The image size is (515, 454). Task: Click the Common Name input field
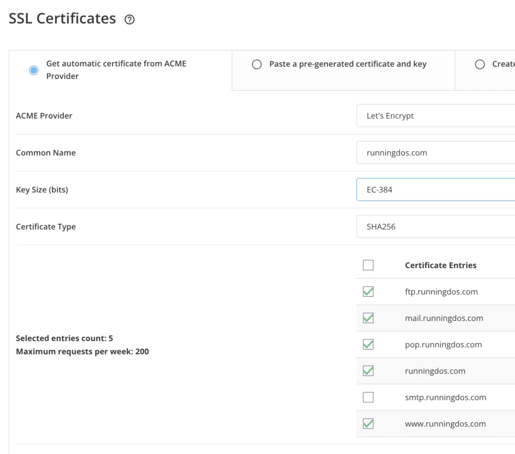[436, 153]
